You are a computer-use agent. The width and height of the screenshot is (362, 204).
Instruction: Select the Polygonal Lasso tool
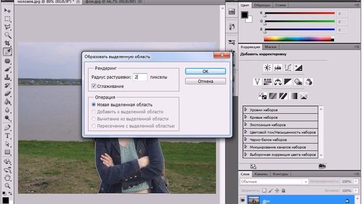[x=7, y=27]
